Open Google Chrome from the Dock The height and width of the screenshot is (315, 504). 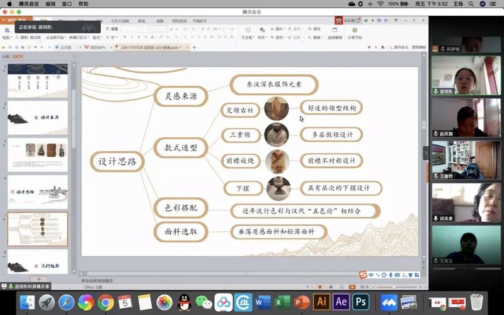tap(105, 302)
